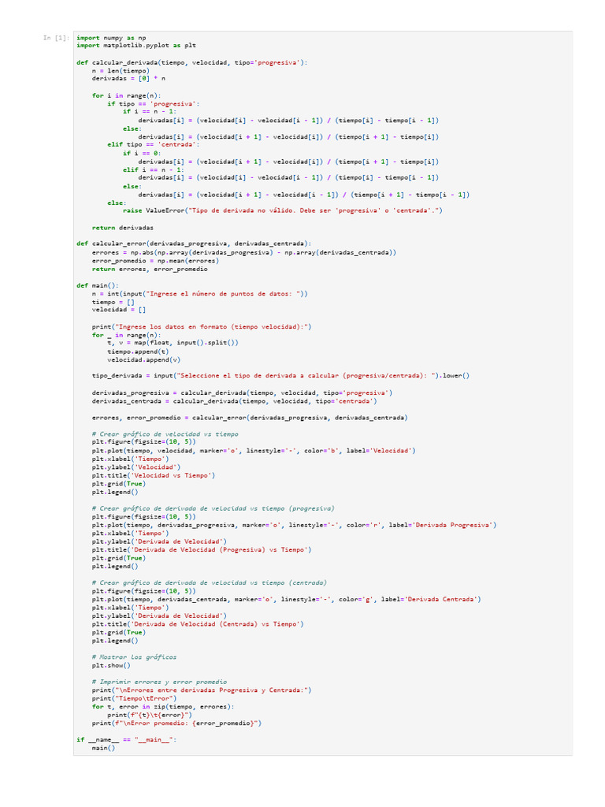Viewport: 605px width, 807px height.
Task: Click the tipo_derivada = input line
Action: (280, 376)
